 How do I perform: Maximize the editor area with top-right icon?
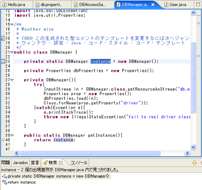pyautogui.click(x=198, y=4)
